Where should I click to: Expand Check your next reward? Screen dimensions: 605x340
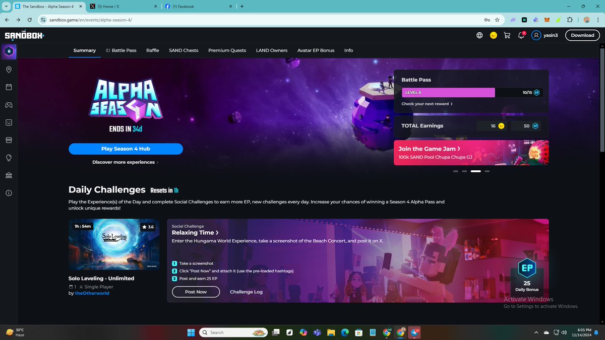pos(427,104)
